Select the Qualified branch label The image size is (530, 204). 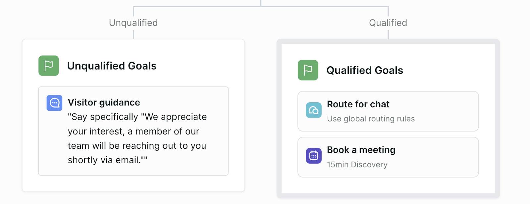pos(388,23)
